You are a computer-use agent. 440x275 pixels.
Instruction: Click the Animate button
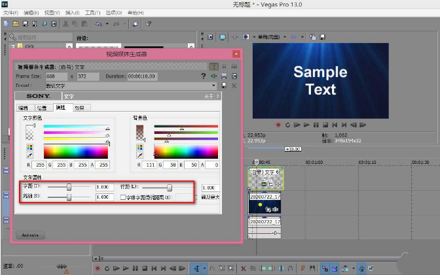[31, 235]
